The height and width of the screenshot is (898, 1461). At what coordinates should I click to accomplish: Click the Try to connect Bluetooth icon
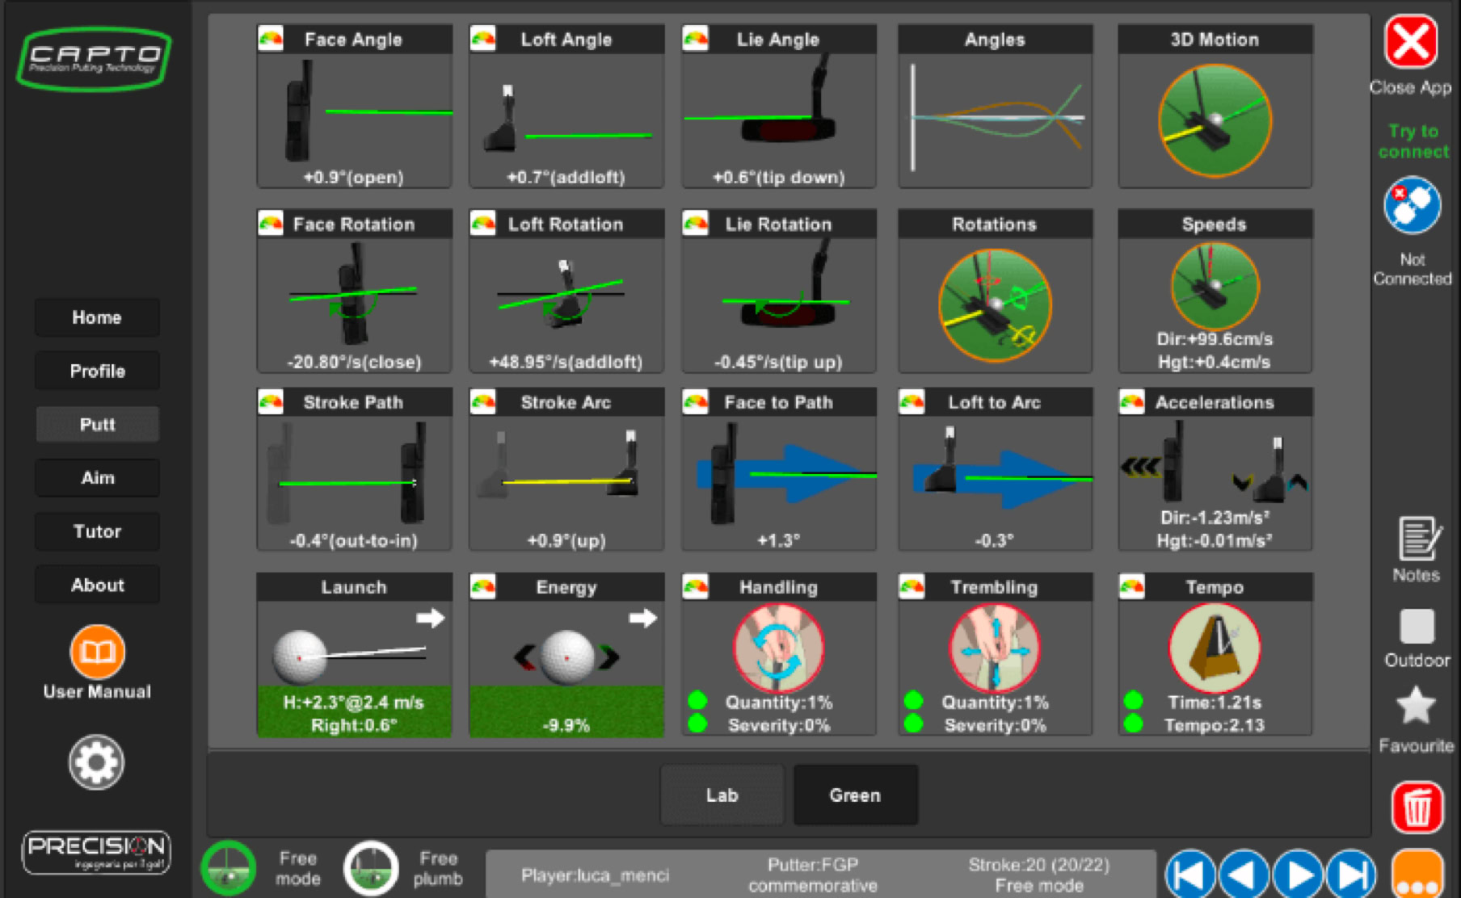pyautogui.click(x=1412, y=205)
